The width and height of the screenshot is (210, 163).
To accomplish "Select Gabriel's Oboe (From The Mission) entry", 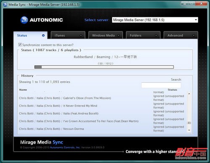I will [65, 98].
